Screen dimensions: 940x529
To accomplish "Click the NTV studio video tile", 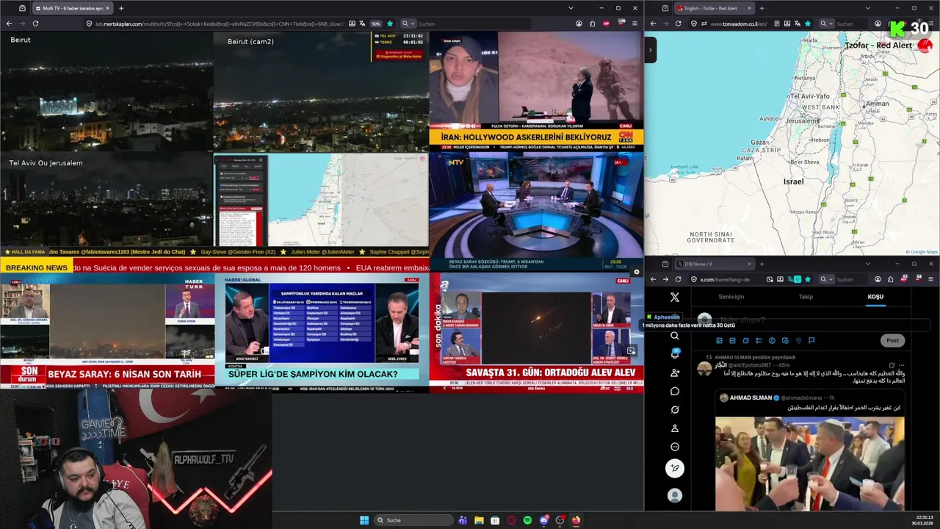I will tap(536, 212).
